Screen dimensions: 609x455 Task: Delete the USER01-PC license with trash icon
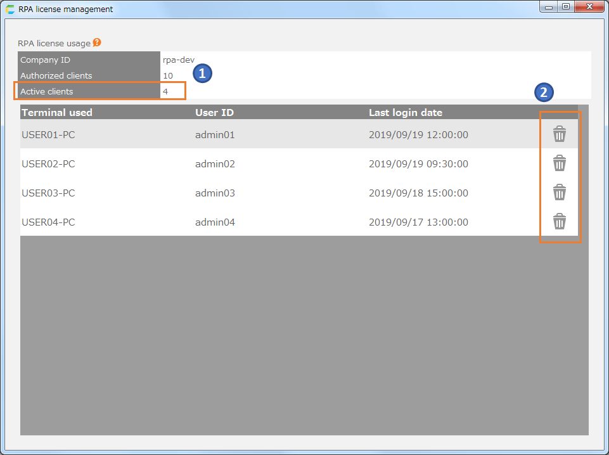coord(559,134)
